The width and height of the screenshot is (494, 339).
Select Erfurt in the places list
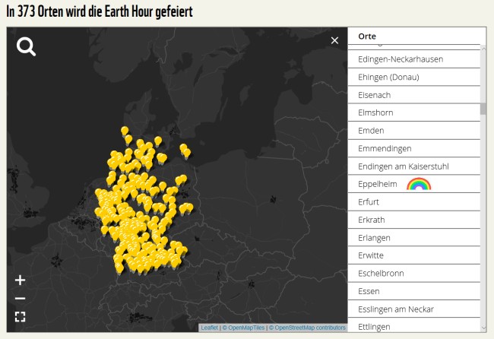point(369,202)
